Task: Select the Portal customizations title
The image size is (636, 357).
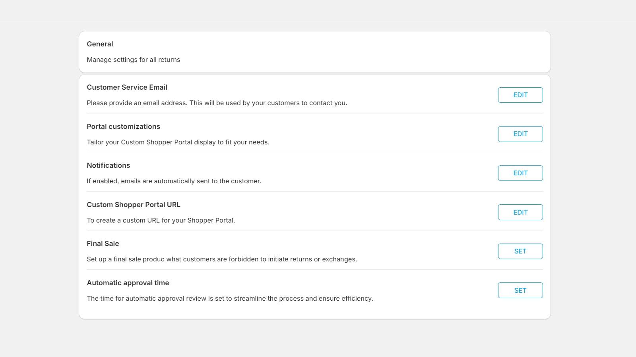Action: (x=123, y=127)
